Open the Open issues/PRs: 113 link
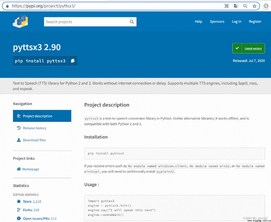 [40, 219]
